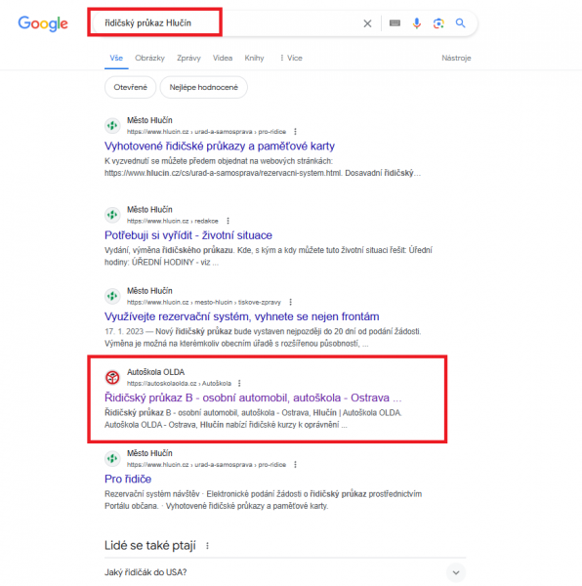Start voice search with the microphone icon

(x=417, y=23)
